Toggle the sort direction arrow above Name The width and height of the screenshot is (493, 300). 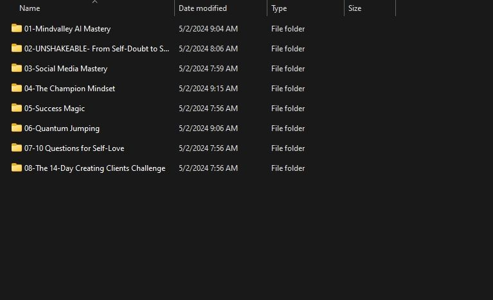[x=94, y=2]
